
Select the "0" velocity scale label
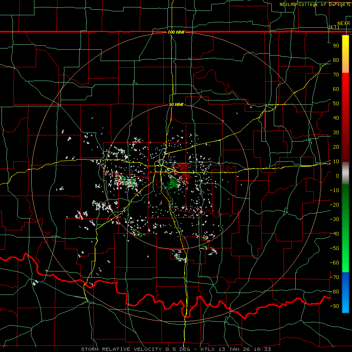(338, 176)
